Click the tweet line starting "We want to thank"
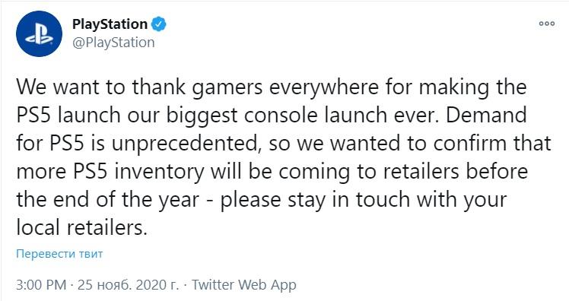 point(272,87)
